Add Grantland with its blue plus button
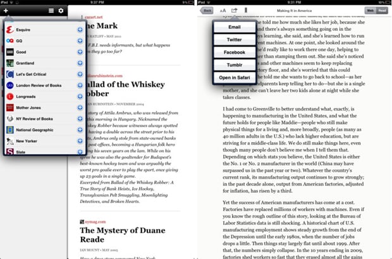This screenshot has height=259, width=392. 80,63
